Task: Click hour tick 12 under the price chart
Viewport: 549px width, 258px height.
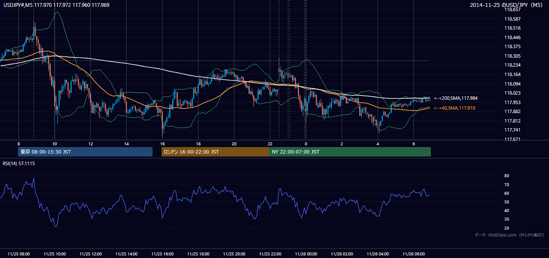Action: coord(90,144)
